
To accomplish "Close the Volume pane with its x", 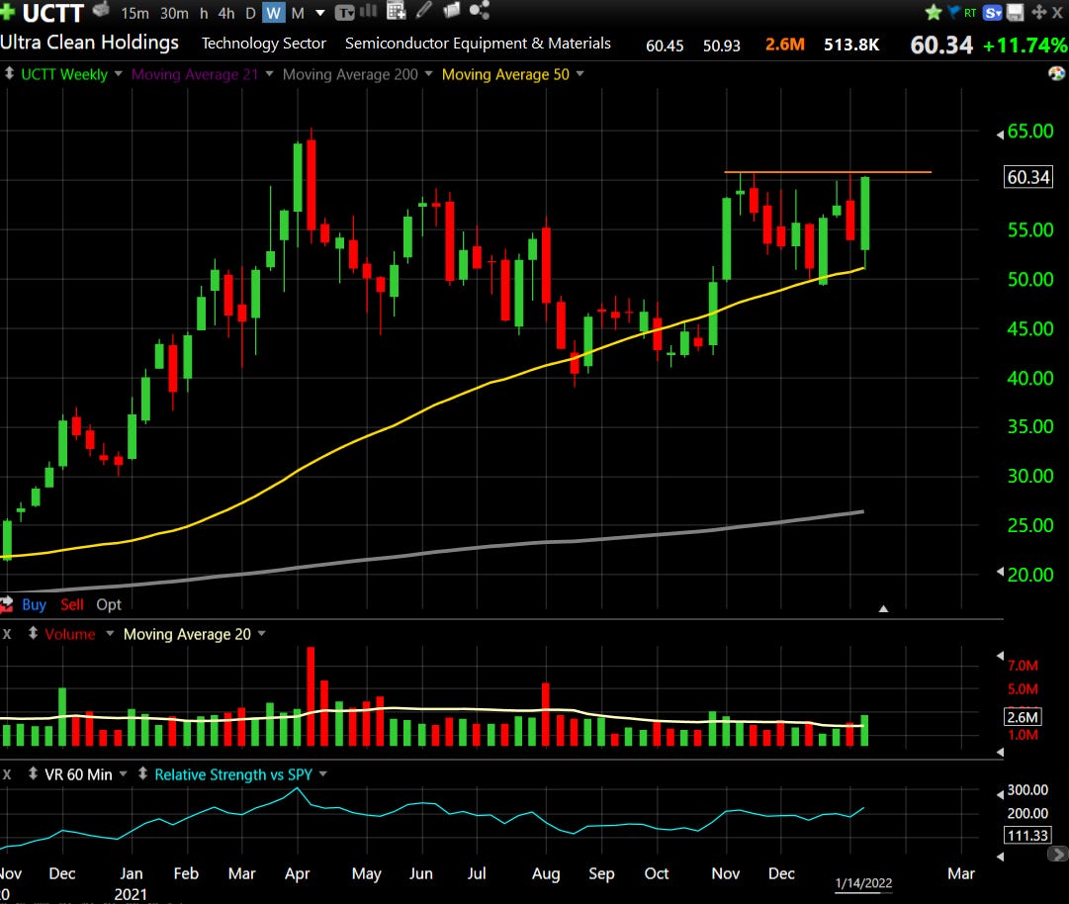I will pyautogui.click(x=7, y=634).
